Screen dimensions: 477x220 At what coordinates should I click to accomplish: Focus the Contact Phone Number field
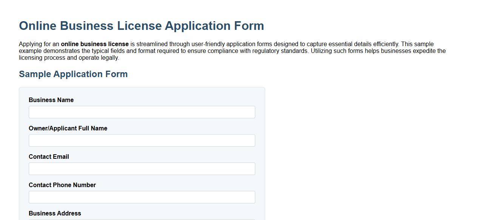142,197
